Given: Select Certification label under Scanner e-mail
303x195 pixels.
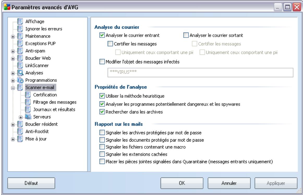Looking at the screenshot, I should [x=45, y=95].
